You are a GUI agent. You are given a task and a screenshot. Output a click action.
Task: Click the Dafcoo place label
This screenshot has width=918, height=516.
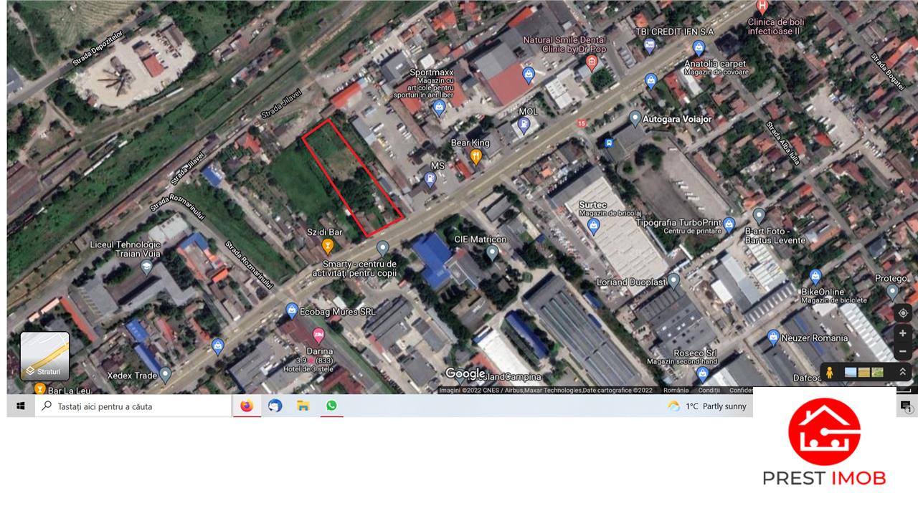pos(808,377)
